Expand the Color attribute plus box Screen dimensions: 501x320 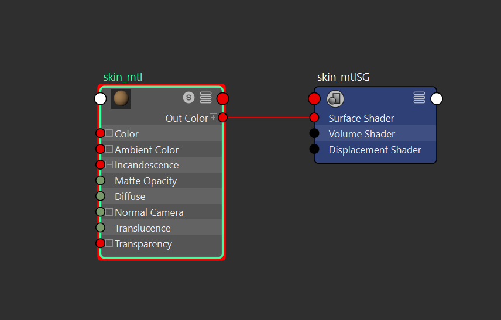tap(109, 133)
